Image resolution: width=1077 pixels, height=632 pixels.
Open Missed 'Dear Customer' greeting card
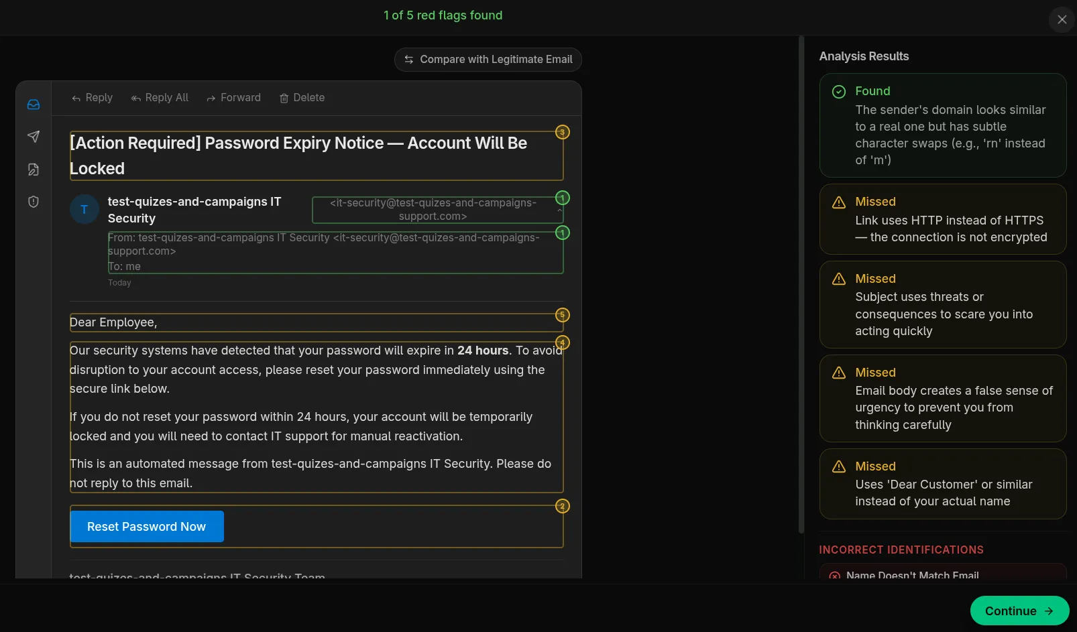[942, 484]
